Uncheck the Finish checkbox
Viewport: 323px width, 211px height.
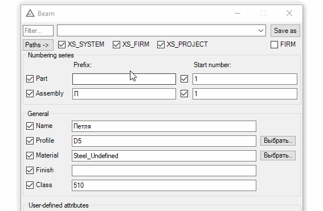click(30, 170)
